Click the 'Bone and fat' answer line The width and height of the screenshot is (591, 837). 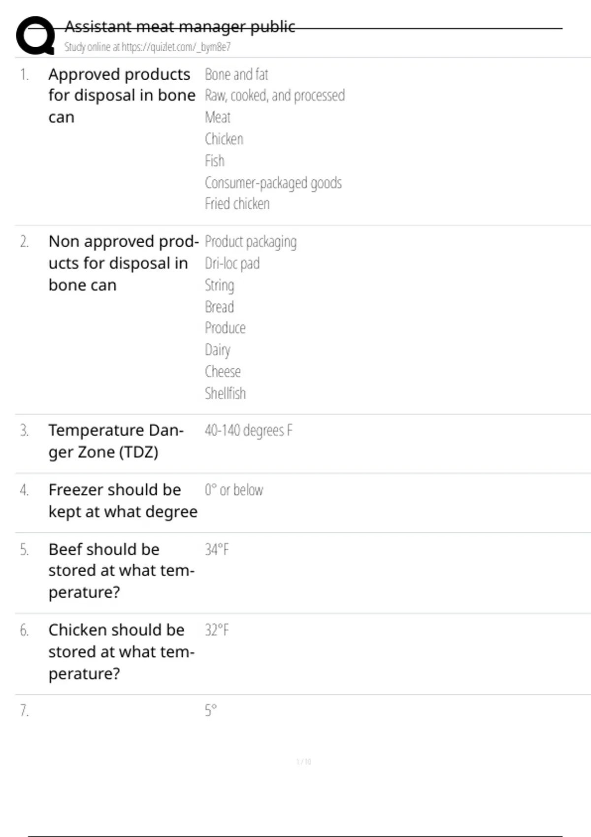(236, 74)
